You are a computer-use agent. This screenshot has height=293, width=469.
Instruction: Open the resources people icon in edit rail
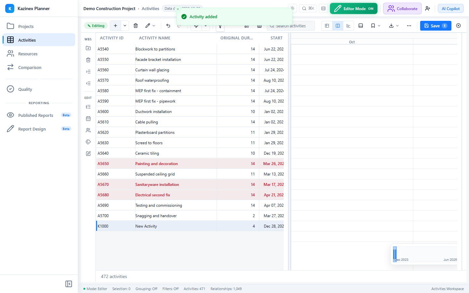point(88,130)
